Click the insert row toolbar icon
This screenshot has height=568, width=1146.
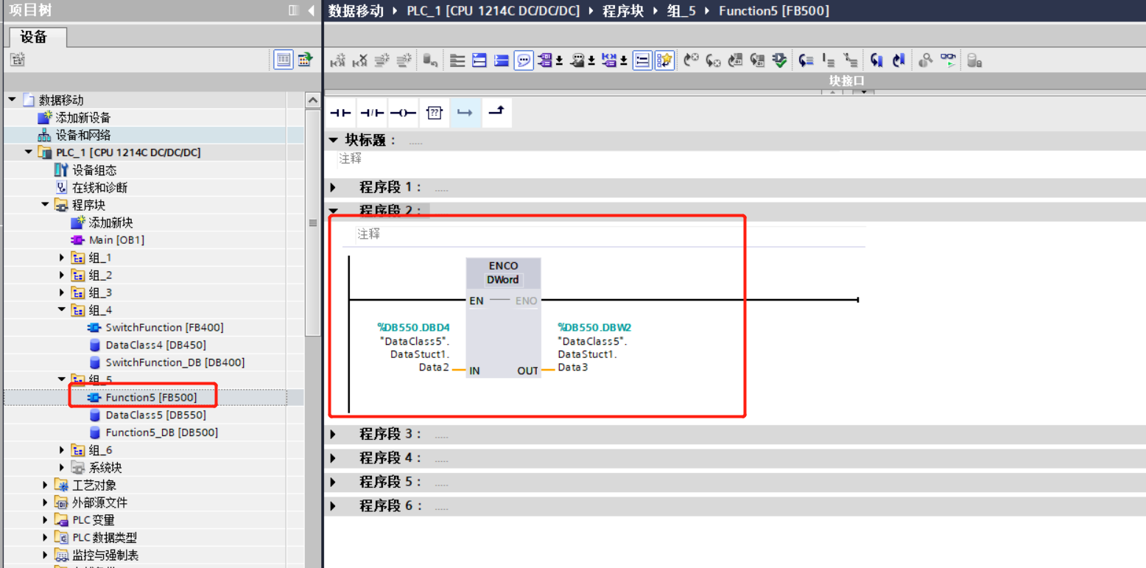click(382, 60)
